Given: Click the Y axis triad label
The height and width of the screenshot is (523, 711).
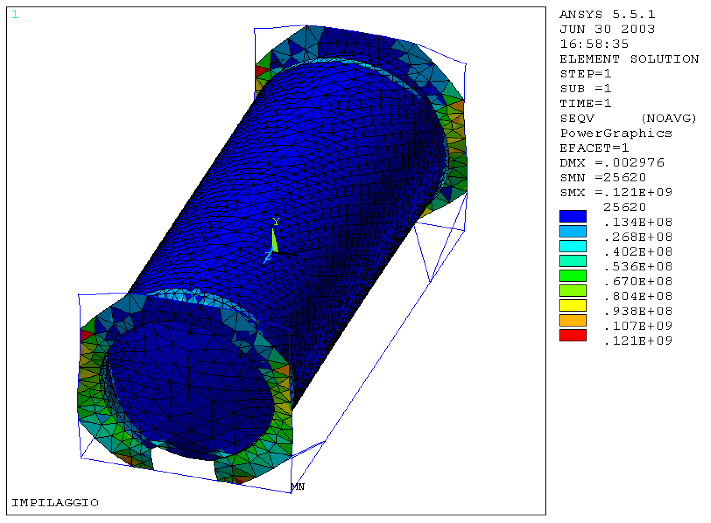Looking at the screenshot, I should click(x=276, y=221).
